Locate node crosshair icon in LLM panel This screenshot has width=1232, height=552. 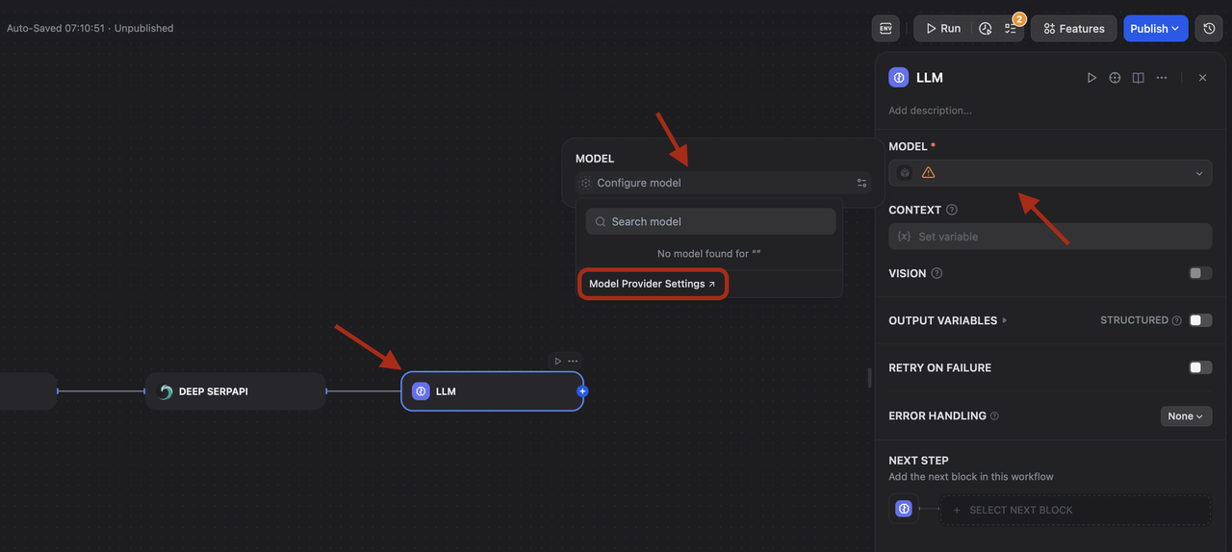coord(1115,78)
